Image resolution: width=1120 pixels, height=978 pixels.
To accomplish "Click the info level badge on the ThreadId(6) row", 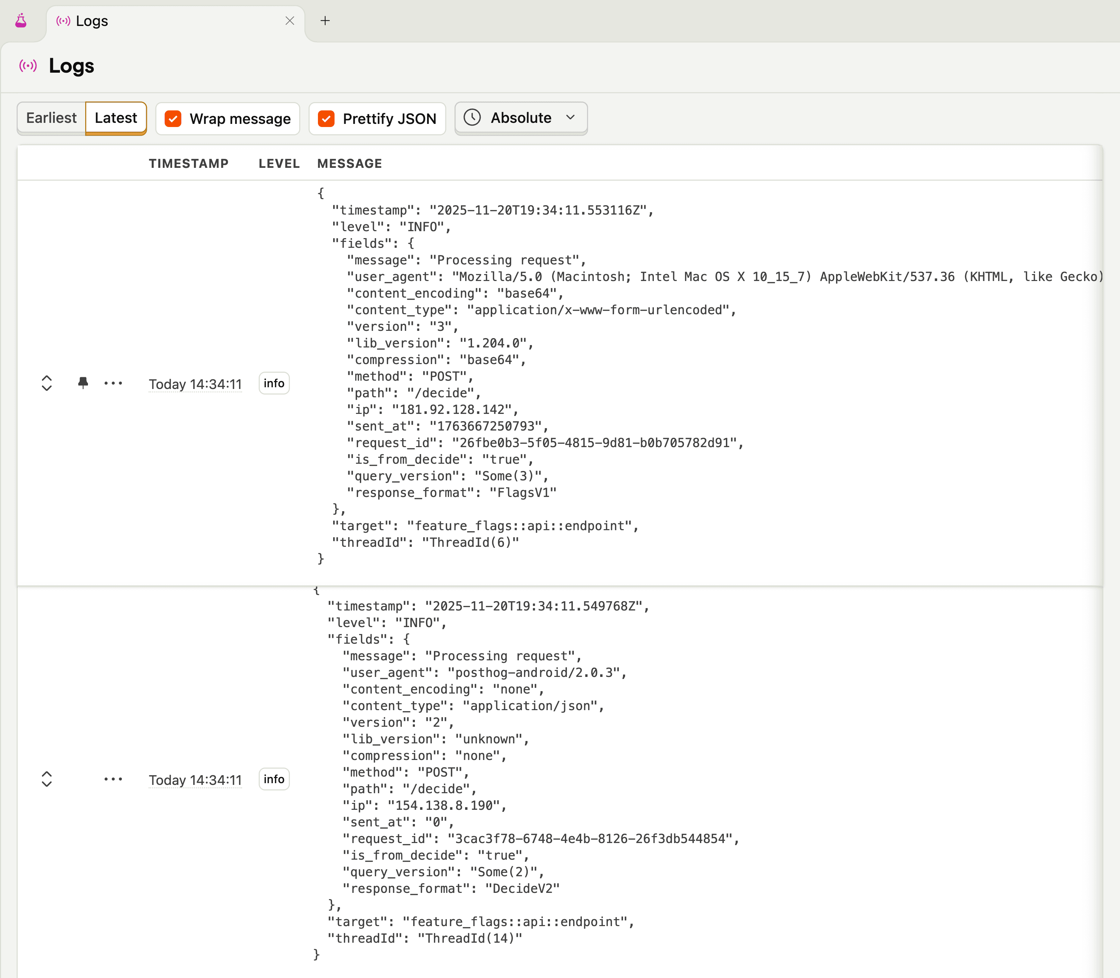I will (x=274, y=383).
